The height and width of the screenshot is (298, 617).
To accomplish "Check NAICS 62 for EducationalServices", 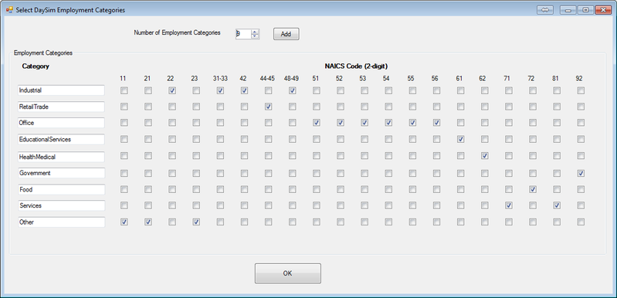I will coord(484,139).
